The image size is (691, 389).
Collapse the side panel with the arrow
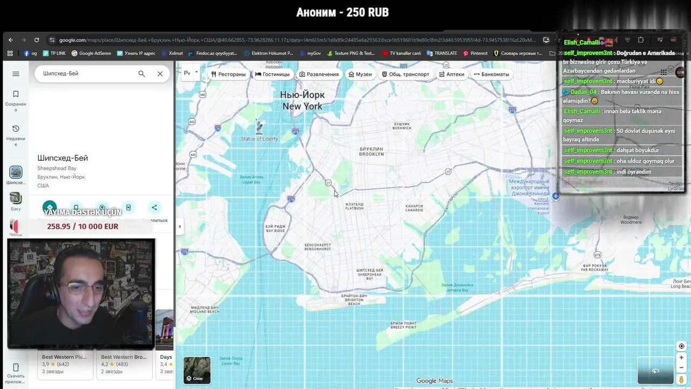[x=180, y=227]
